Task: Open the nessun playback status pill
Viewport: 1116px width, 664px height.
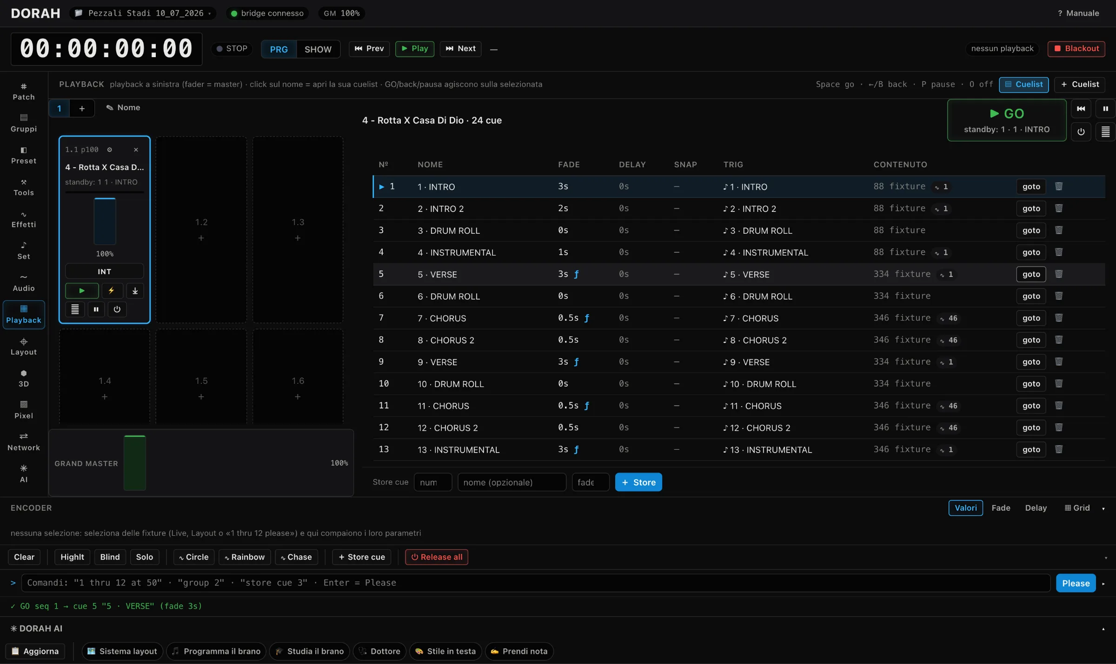Action: coord(1002,49)
